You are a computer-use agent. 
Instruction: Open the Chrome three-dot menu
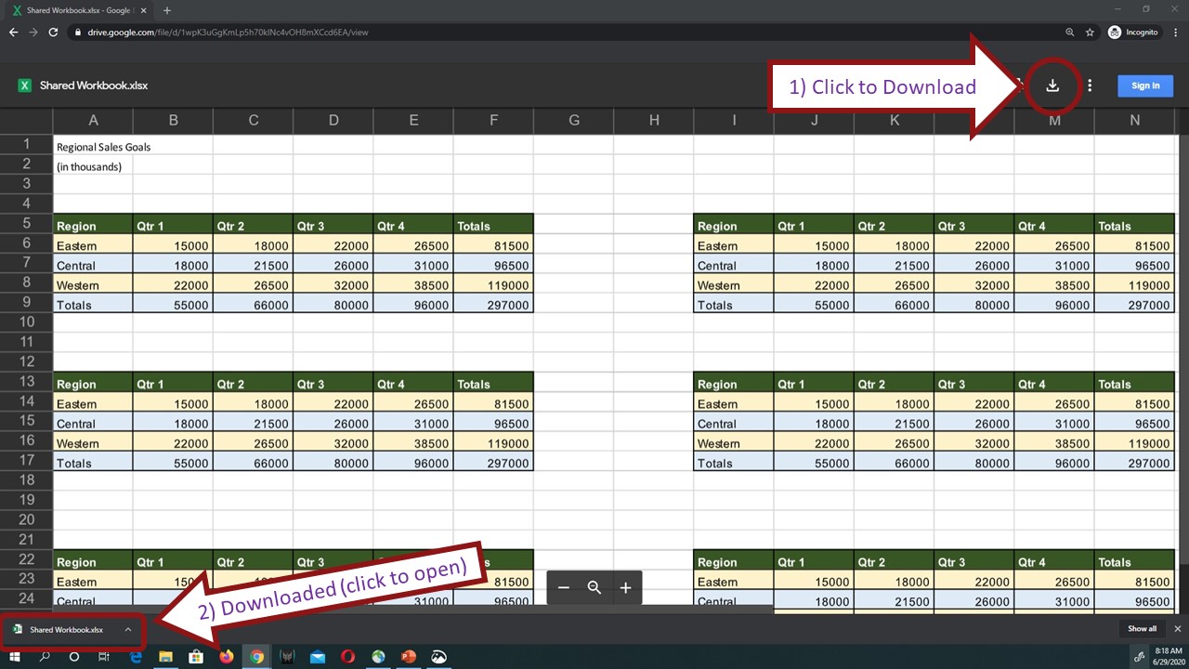point(1175,33)
